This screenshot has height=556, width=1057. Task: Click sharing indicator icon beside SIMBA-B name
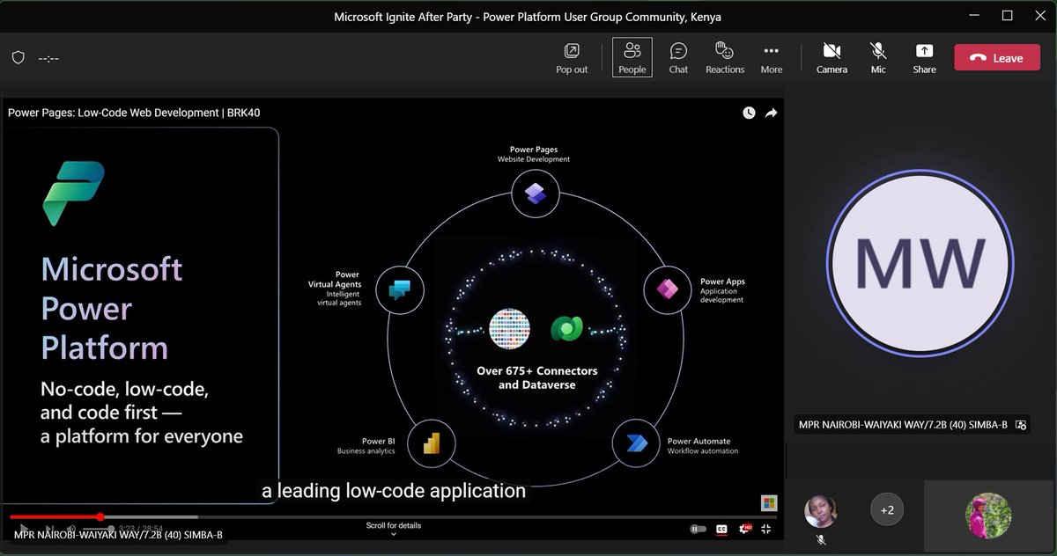pos(1021,425)
